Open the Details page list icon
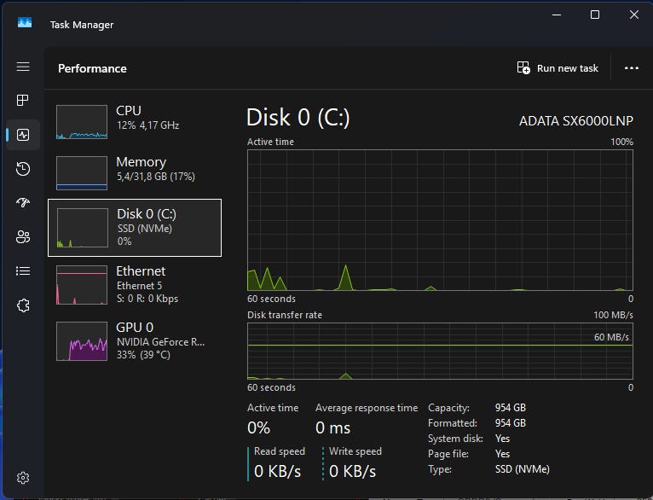The height and width of the screenshot is (500, 653). coord(23,271)
